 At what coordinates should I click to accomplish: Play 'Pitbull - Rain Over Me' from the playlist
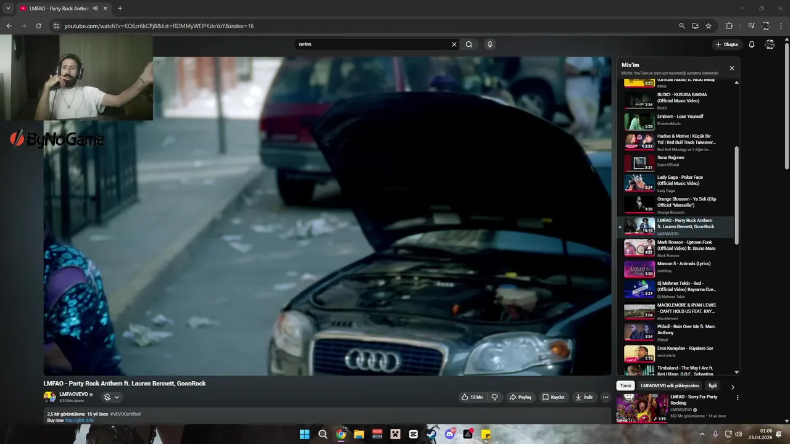(676, 332)
